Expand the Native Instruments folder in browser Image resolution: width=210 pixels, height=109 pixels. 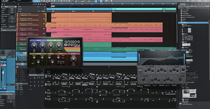[180, 15]
